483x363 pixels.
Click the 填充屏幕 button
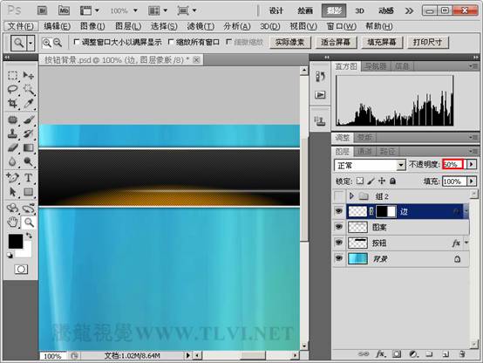(x=382, y=42)
